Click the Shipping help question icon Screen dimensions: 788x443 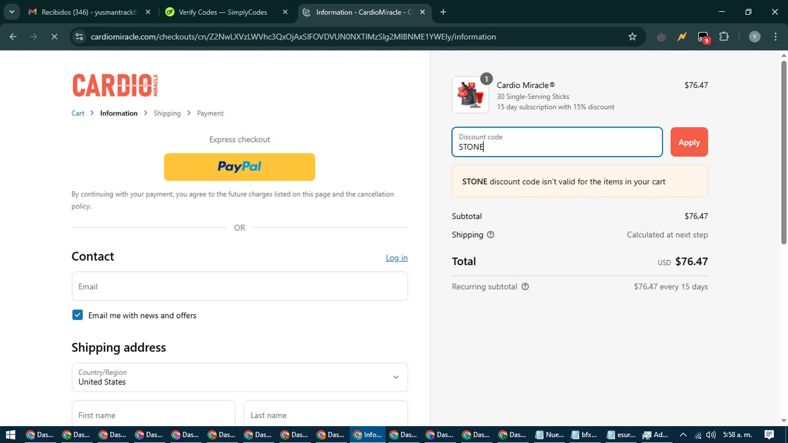(x=491, y=235)
